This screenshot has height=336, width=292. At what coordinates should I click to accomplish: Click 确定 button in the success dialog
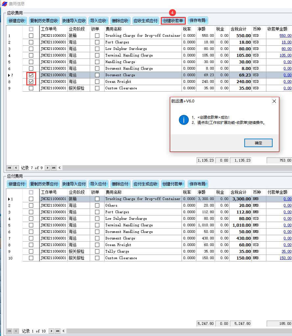[x=258, y=143]
